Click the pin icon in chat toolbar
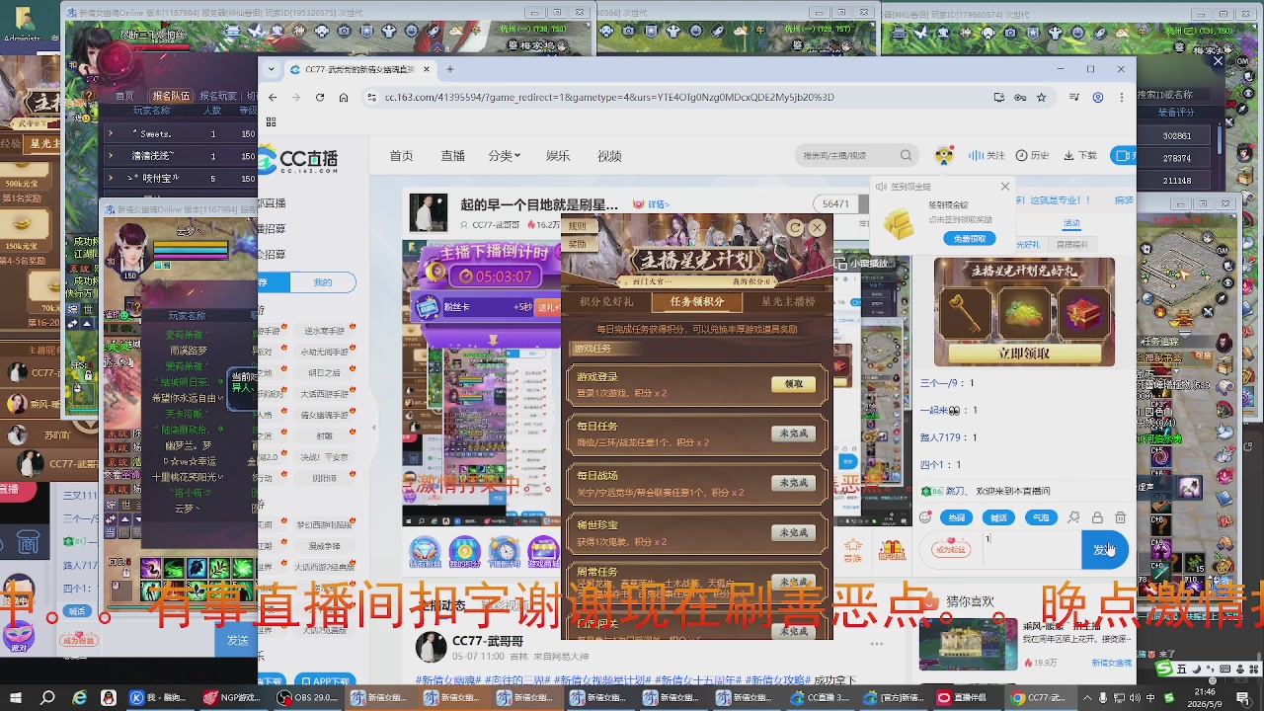1264x711 pixels. tap(1073, 517)
